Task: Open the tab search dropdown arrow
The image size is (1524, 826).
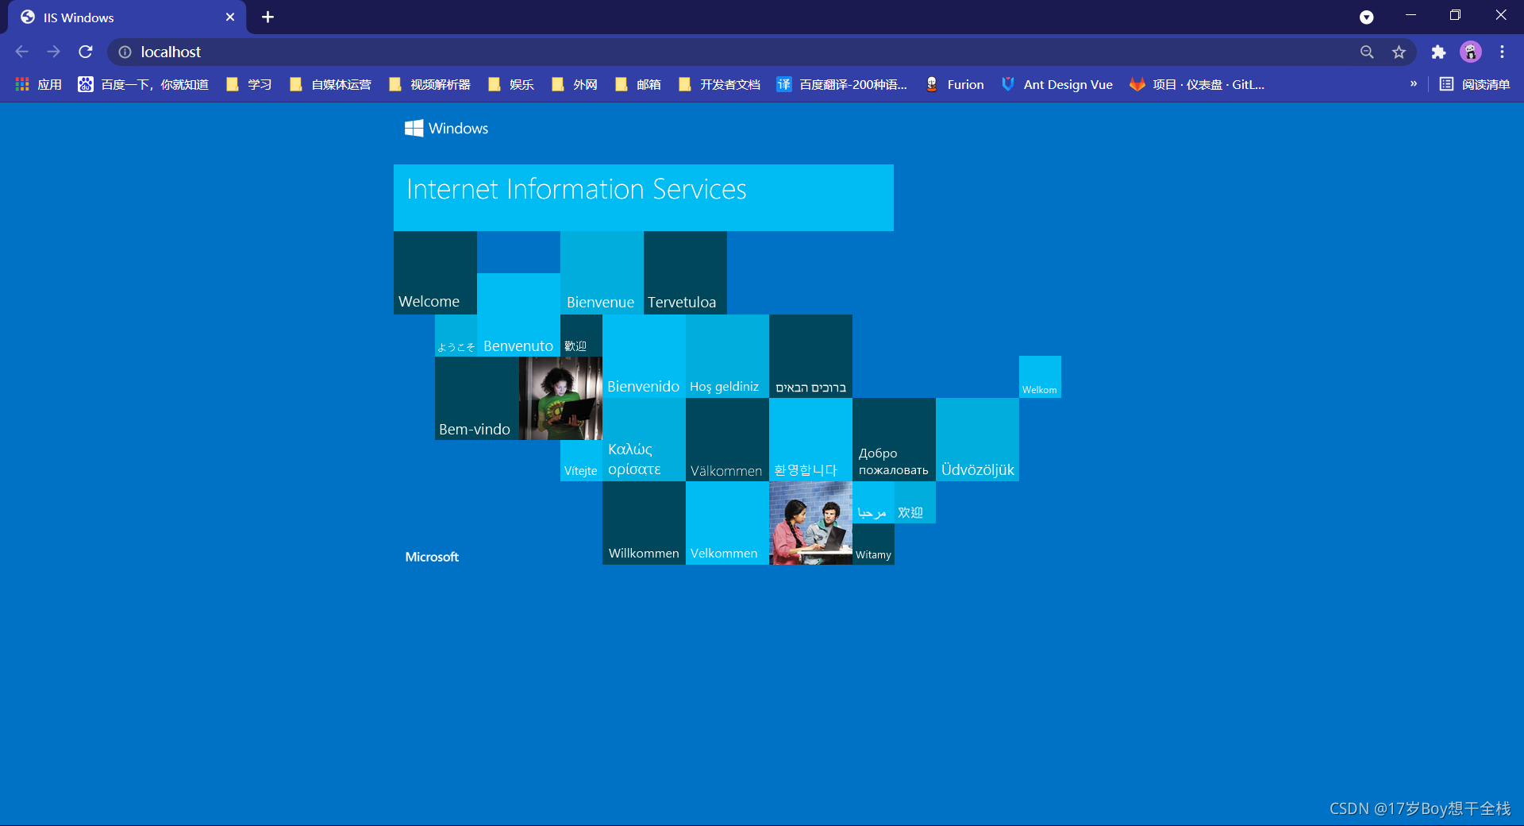Action: click(x=1366, y=17)
